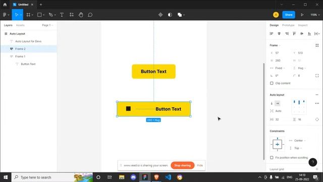Switch to the Design tab
Viewport: 323px width, 182px height.
(274, 25)
